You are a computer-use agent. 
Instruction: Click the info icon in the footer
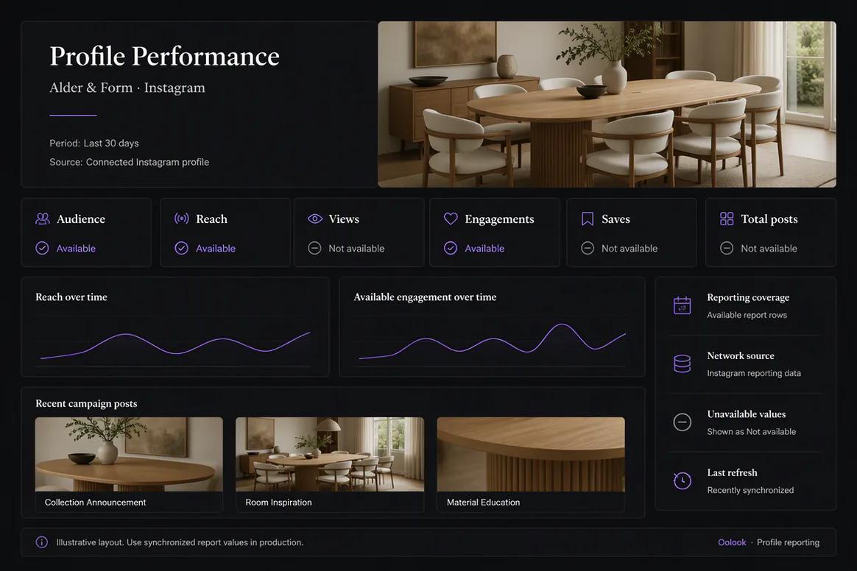pos(41,542)
